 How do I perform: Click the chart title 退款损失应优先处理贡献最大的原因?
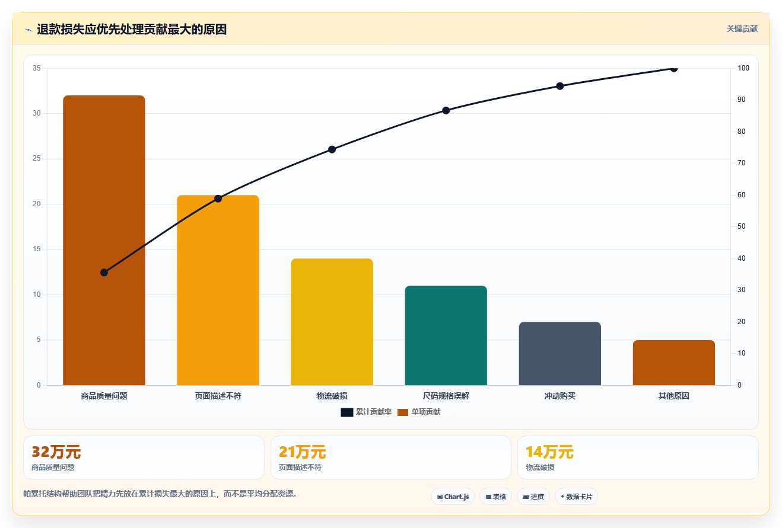tap(132, 29)
